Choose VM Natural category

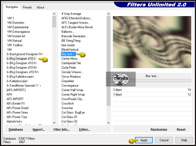point(14,41)
